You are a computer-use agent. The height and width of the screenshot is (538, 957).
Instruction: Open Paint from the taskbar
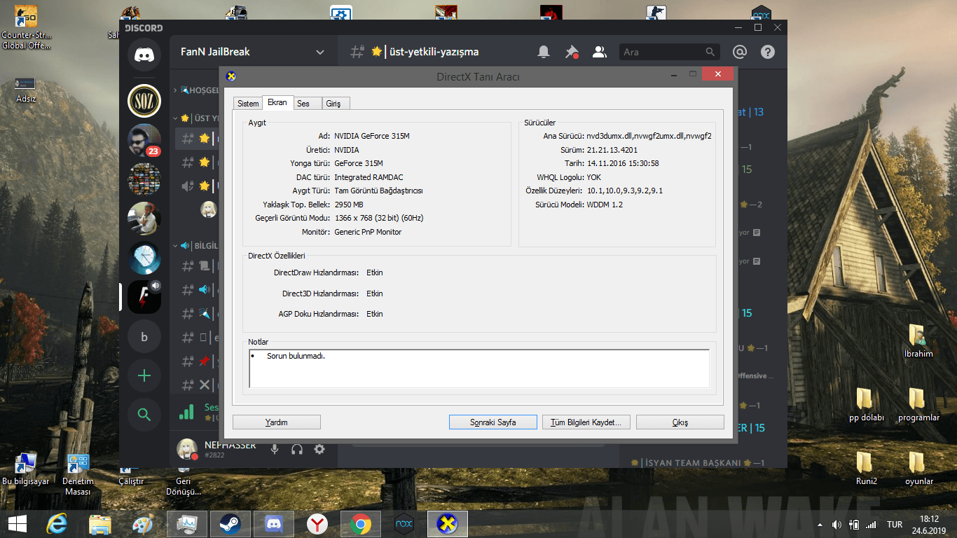[x=142, y=524]
